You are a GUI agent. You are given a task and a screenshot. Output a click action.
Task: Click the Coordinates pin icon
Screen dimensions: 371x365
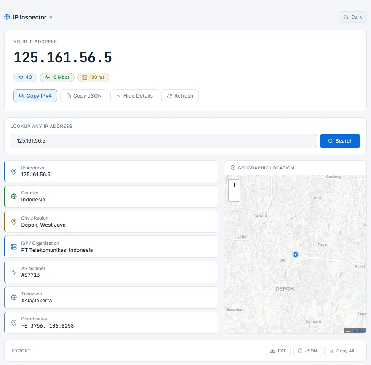click(14, 323)
